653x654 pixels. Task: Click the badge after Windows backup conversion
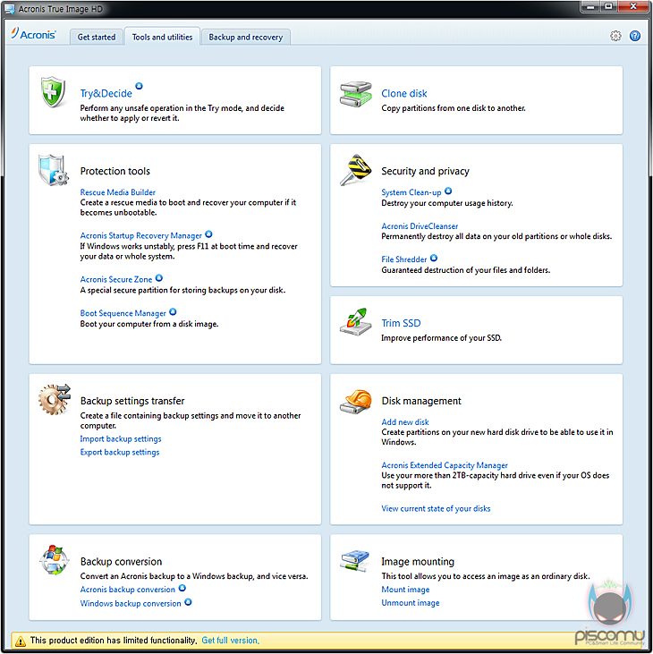[188, 602]
